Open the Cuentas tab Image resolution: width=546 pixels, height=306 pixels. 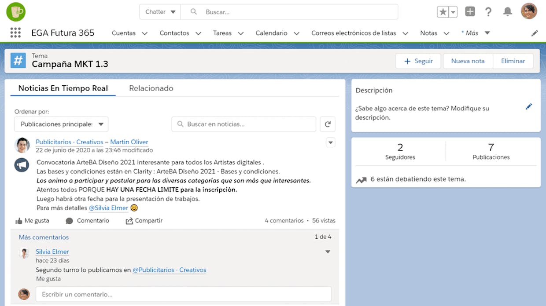(x=124, y=33)
